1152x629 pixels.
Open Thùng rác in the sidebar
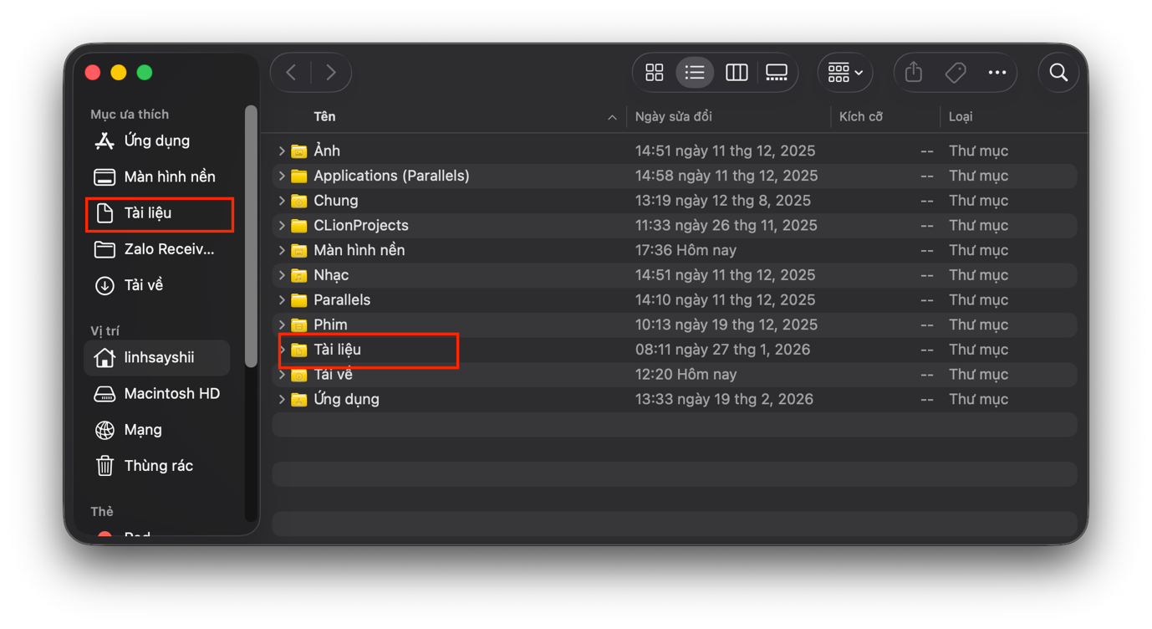point(157,466)
